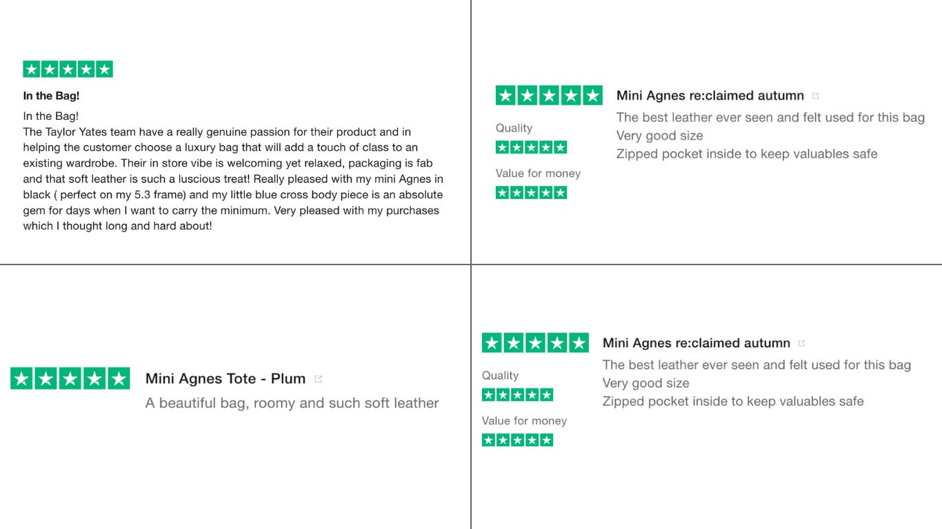The image size is (942, 529).
Task: Click the external link icon in the lower Mini Agnes re:claimed autumn review
Action: tap(802, 343)
